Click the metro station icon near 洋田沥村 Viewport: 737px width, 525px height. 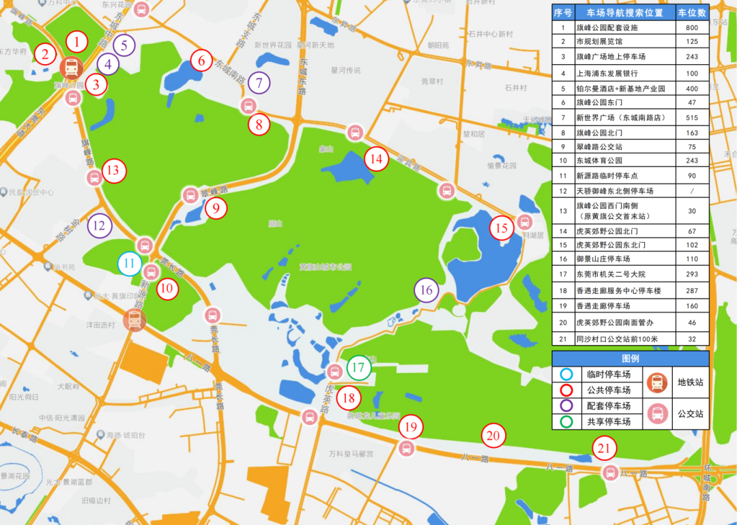[134, 319]
